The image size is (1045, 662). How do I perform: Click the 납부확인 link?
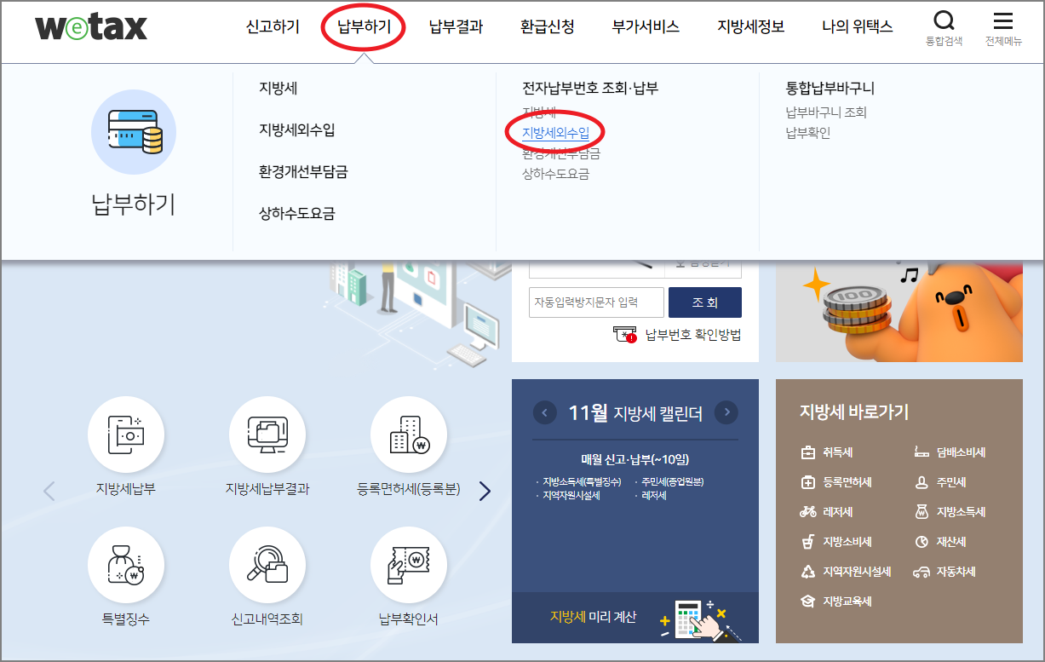[x=808, y=133]
